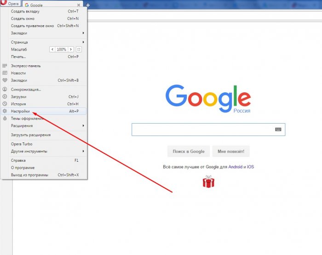
Task: Click the Экспресс-панель grid icon
Action: coord(5,66)
